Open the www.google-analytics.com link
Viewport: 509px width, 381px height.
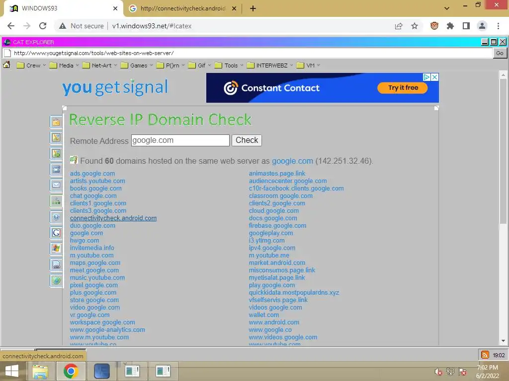coord(107,329)
